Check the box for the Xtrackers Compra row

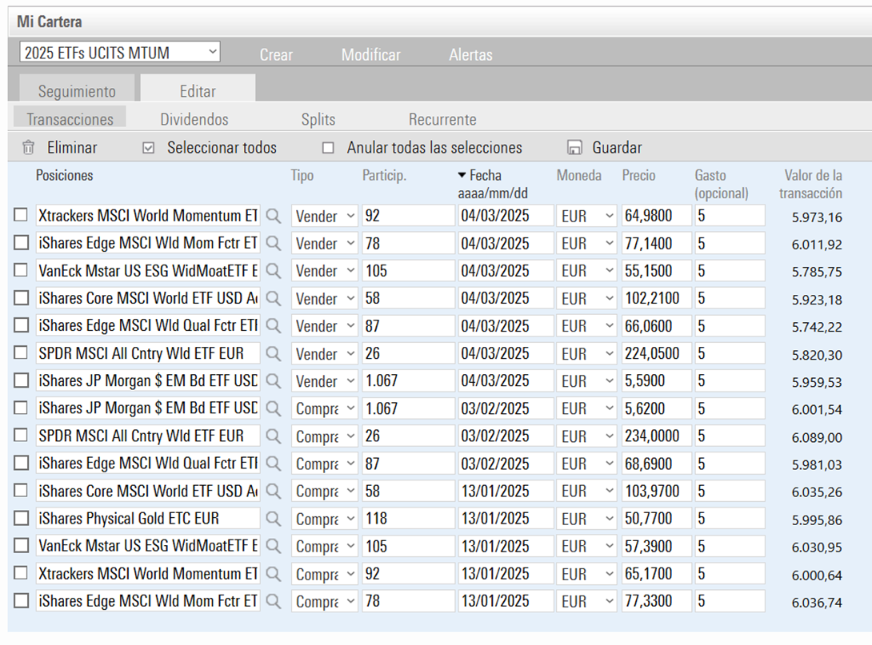(21, 573)
